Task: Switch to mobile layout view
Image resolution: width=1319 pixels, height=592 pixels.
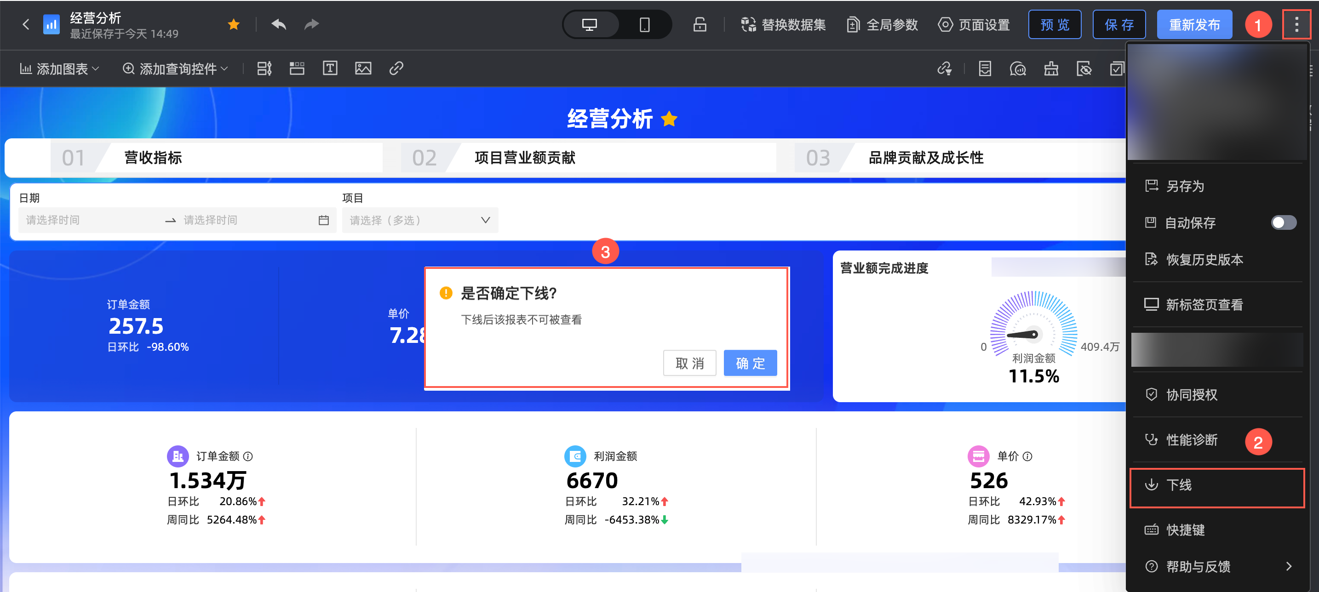Action: (644, 24)
